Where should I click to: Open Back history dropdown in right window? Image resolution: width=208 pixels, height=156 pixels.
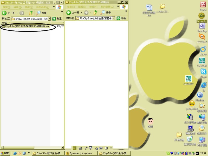[81, 13]
